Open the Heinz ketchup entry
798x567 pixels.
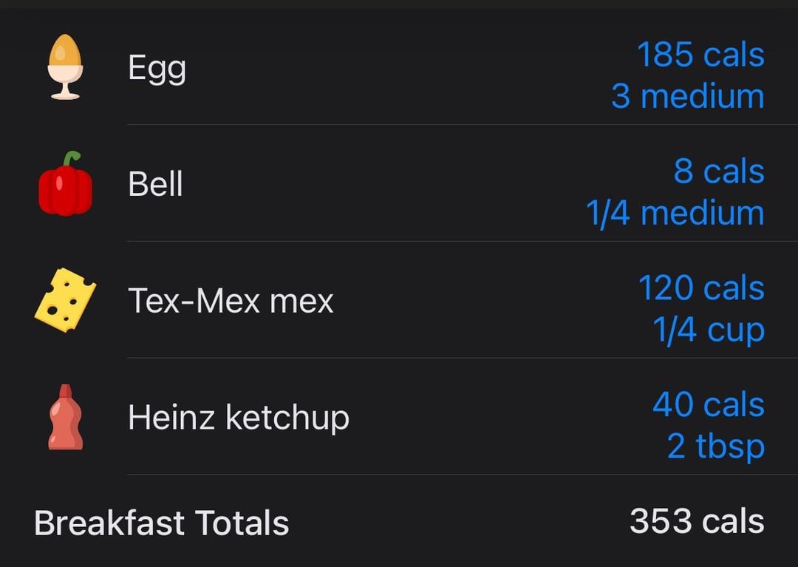pos(239,418)
